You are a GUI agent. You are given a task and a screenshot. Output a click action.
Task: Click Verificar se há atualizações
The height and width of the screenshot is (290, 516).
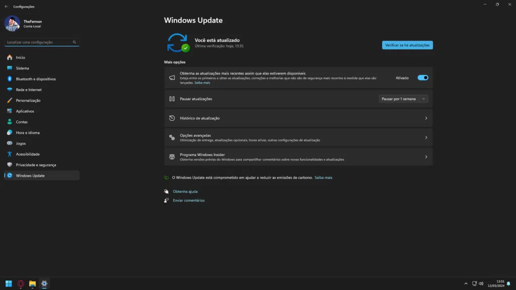407,45
